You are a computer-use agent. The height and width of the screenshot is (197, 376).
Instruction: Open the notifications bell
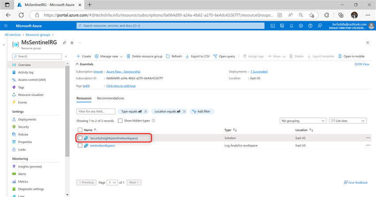click(292, 26)
